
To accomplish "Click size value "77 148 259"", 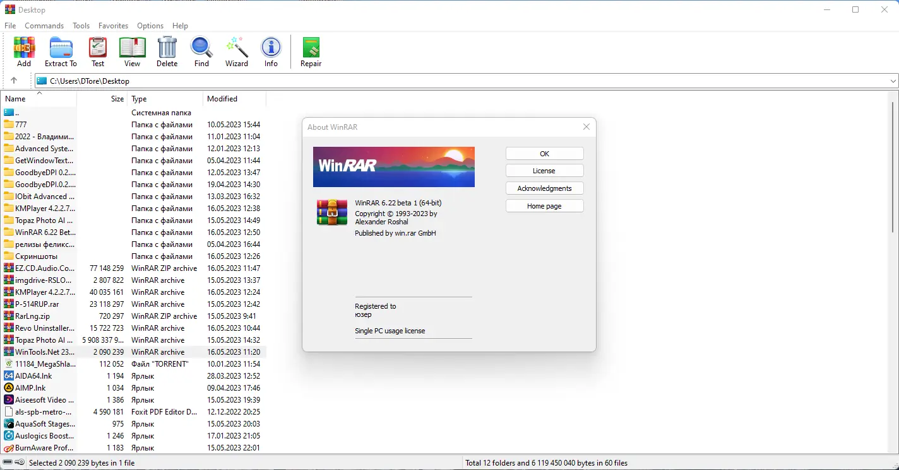I will pyautogui.click(x=107, y=268).
